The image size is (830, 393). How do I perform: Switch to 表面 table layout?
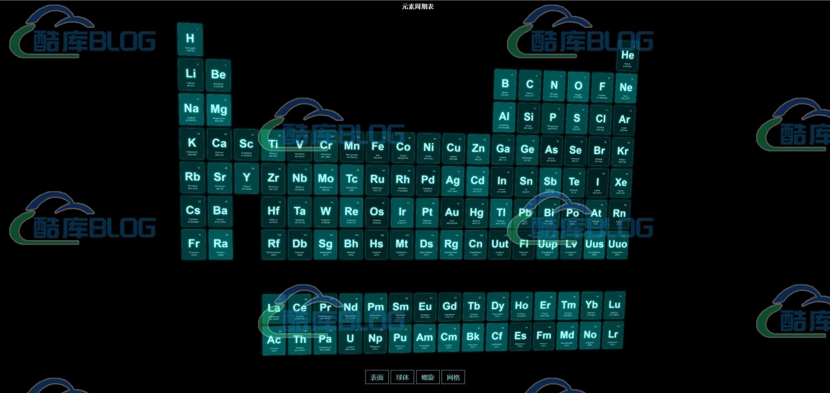tap(376, 377)
